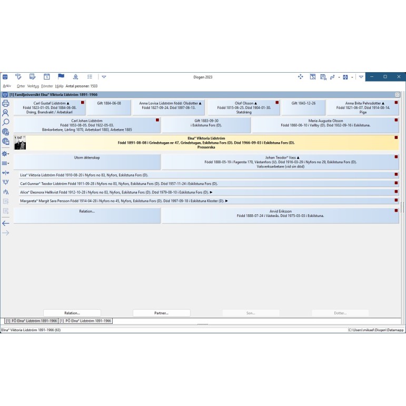This screenshot has width=406, height=406.
Task: Open the person search icon in sidebar
Action: [6, 113]
